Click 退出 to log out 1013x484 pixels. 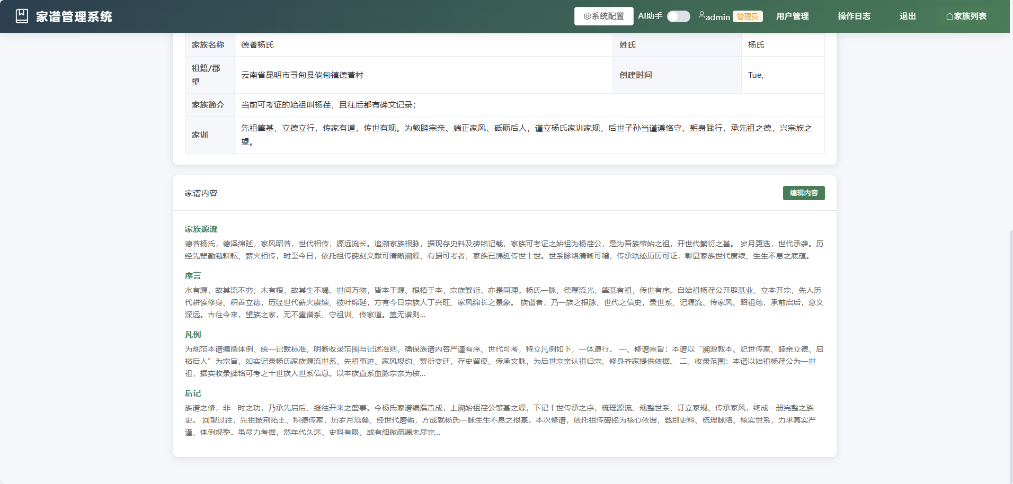907,16
